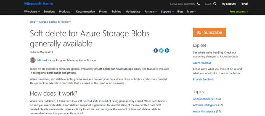Open the Support dropdown menu
The height and width of the screenshot is (116, 265).
(167, 12)
